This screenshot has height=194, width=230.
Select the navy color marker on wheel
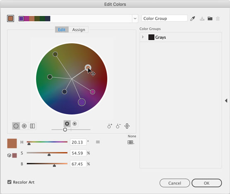click(x=65, y=92)
